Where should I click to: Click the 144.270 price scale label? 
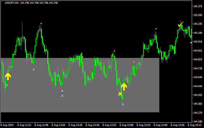(198, 113)
